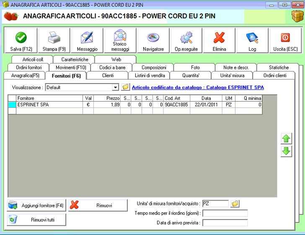
Task: Open Ordini clienti tab
Action: [x=275, y=76]
